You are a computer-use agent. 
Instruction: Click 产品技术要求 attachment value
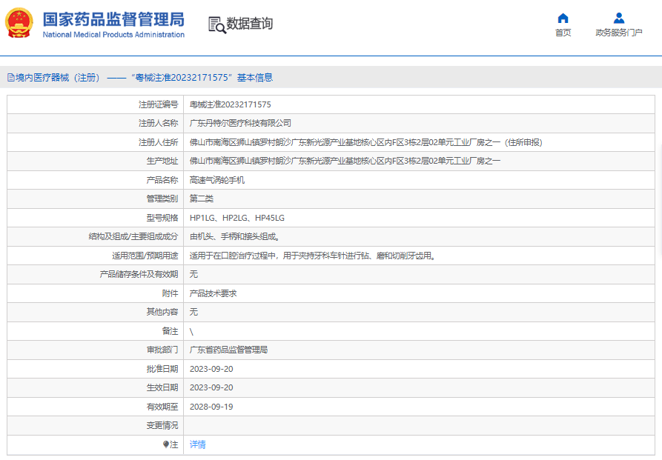[214, 293]
